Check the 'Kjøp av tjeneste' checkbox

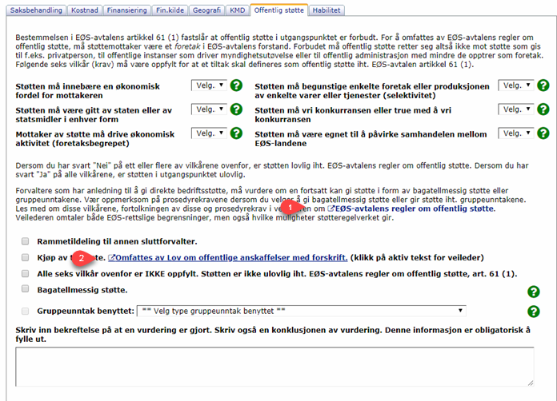tap(26, 257)
